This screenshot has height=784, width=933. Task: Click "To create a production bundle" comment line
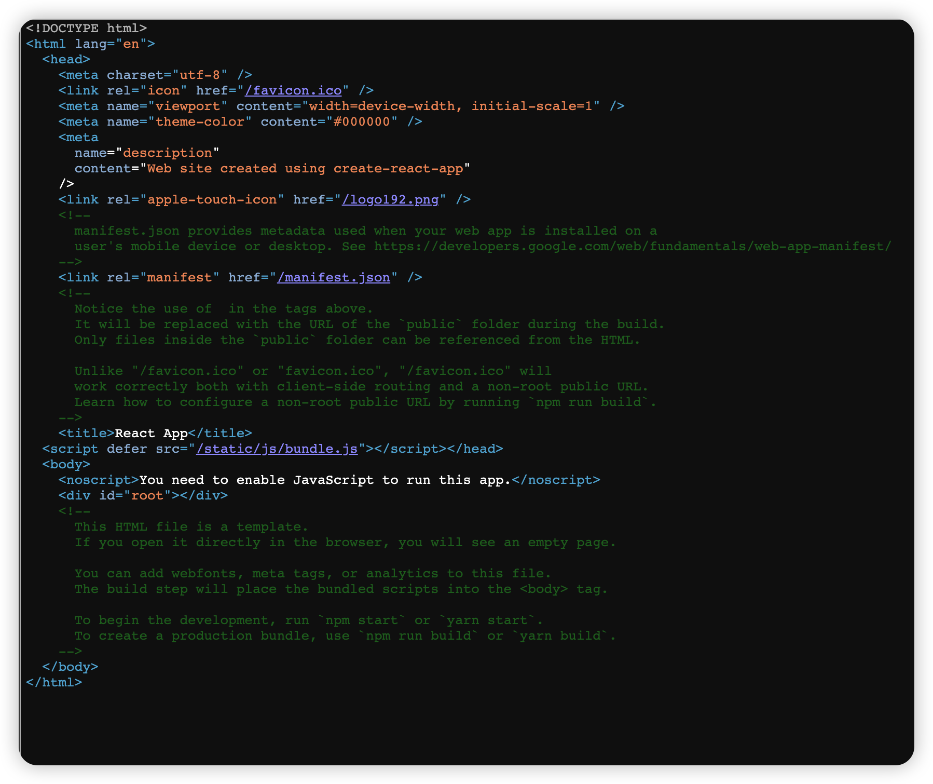pos(345,636)
